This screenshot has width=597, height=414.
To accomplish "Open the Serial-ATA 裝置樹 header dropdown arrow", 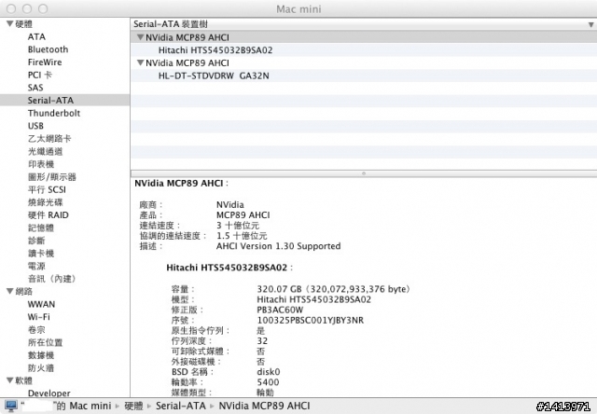I will 590,24.
